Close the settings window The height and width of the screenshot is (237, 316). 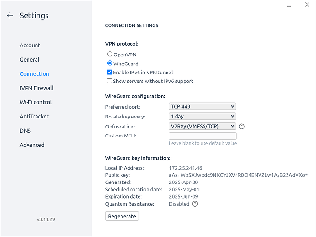(x=307, y=5)
